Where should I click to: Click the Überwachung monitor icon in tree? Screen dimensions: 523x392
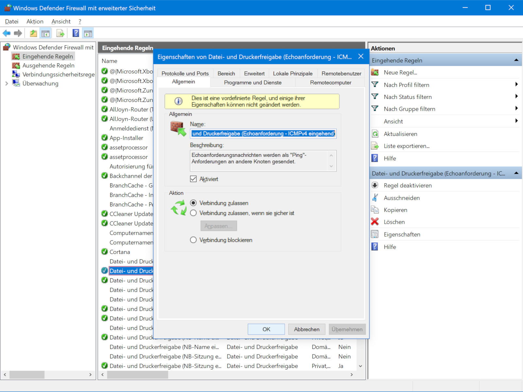(x=16, y=83)
